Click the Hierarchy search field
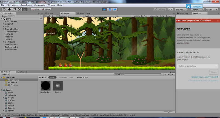The width and height of the screenshot is (220, 118). [x=25, y=16]
